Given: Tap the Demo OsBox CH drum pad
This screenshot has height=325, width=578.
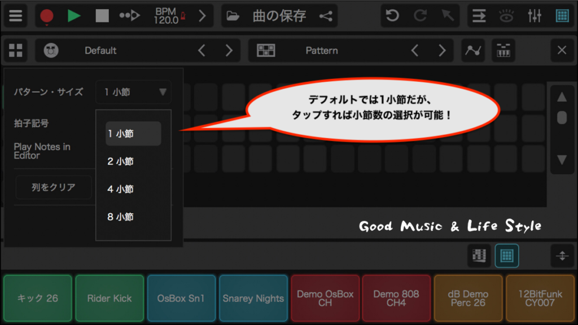Looking at the screenshot, I should pyautogui.click(x=325, y=298).
